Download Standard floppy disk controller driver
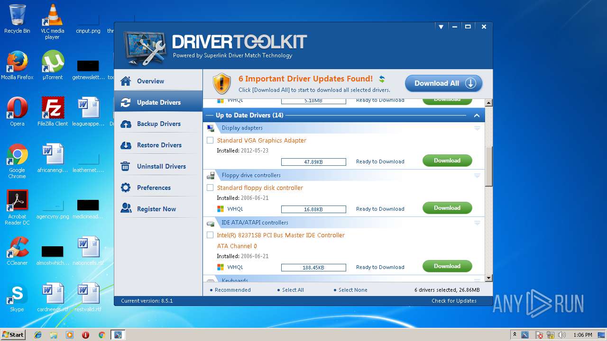Screen dimensions: 607x341 click(x=447, y=208)
